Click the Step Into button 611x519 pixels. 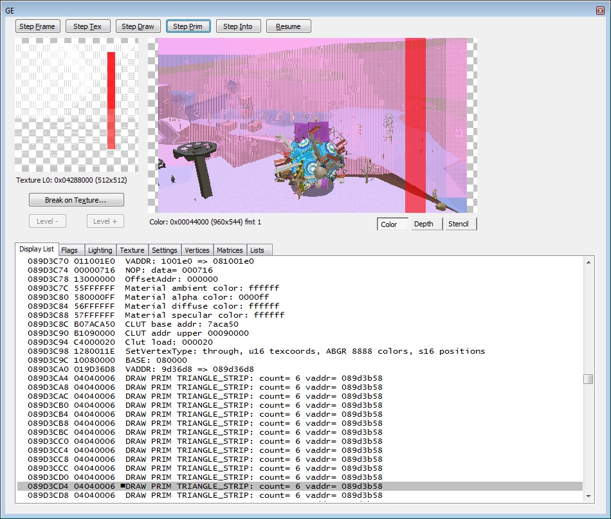[238, 26]
